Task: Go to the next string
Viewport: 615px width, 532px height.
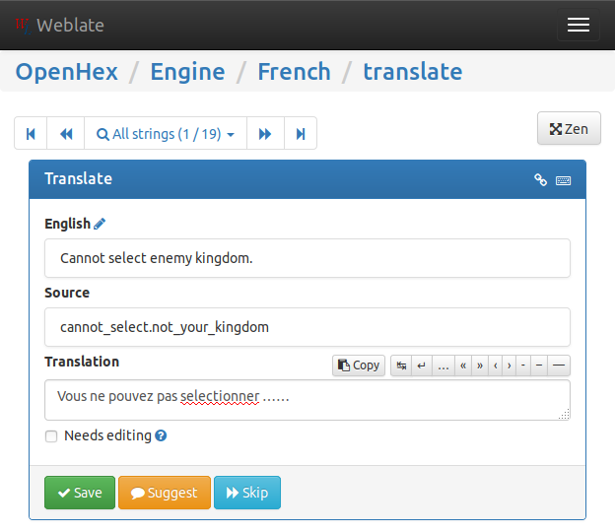Action: (x=265, y=134)
